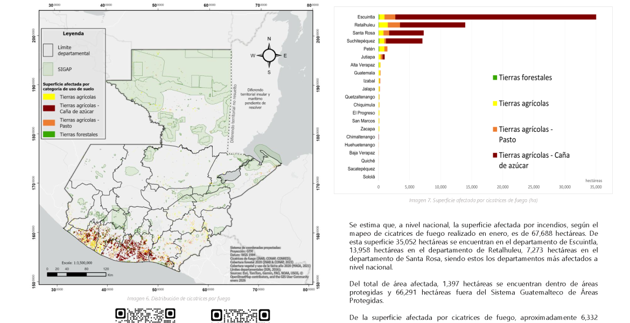Click the Suchitepéquez bar in the chart

(404, 41)
